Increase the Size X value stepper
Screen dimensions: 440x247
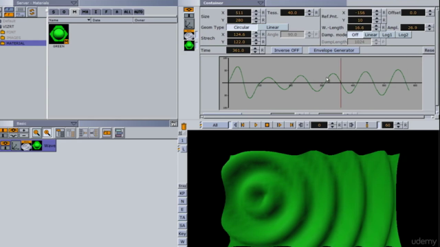point(256,11)
